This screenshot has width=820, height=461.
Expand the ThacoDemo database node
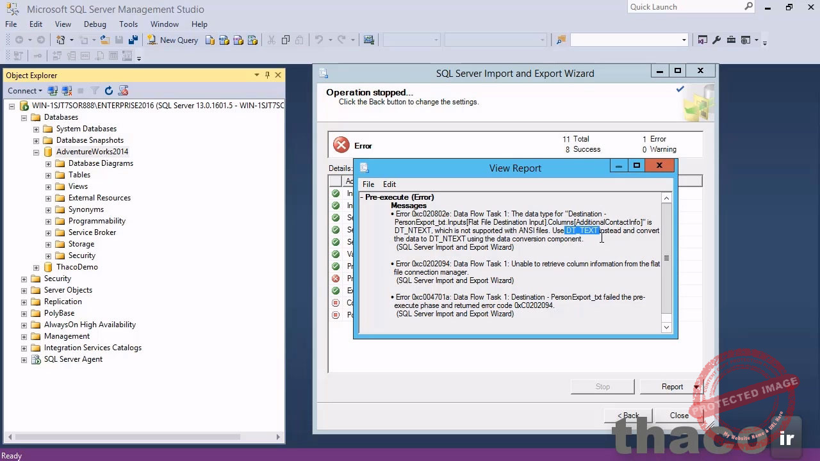pyautogui.click(x=37, y=267)
